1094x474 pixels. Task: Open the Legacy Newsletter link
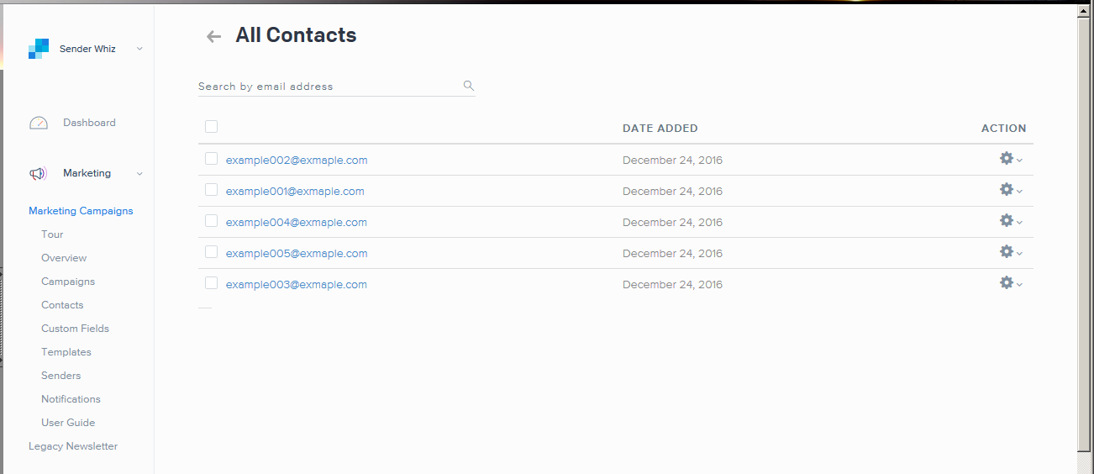(x=73, y=446)
